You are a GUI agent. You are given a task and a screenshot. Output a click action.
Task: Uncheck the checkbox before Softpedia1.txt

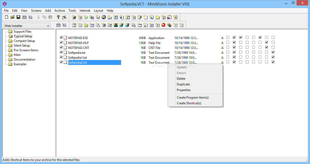pyautogui.click(x=61, y=57)
